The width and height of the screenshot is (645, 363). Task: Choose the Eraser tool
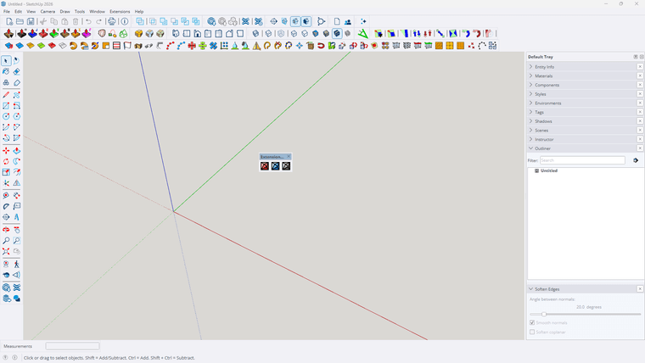tap(16, 71)
